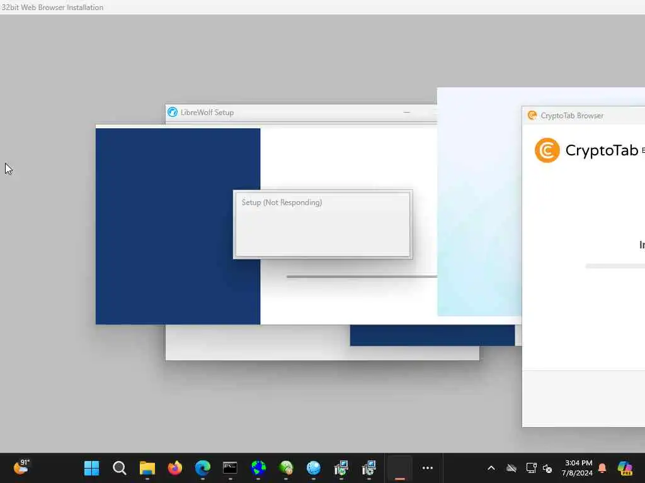Open taskbar Search

(119, 468)
